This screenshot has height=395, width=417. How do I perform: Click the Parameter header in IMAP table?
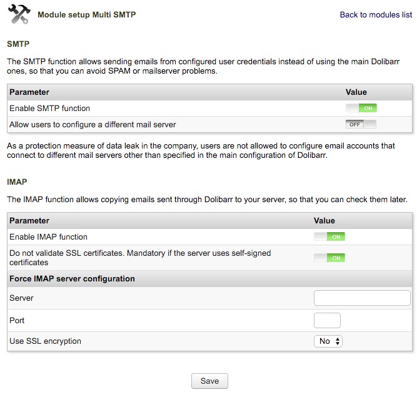pos(29,220)
